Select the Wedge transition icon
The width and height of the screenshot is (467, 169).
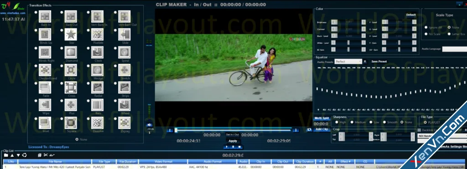(x=98, y=70)
